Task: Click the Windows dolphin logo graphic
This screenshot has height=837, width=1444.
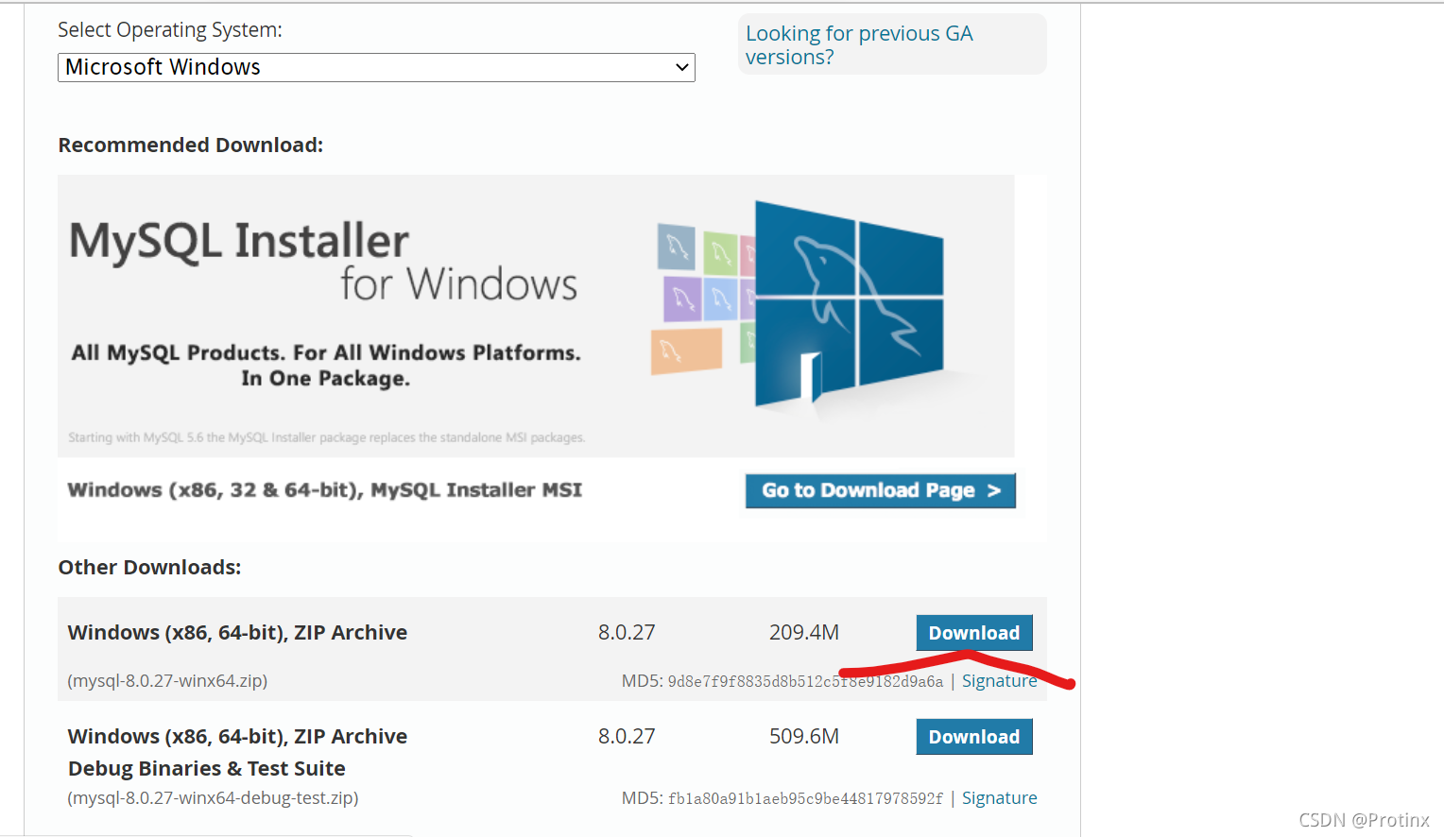Action: tap(849, 303)
